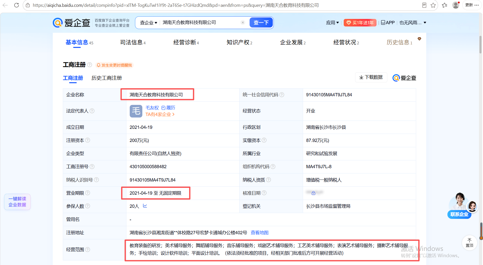Clear the search box with the X icon
This screenshot has width=483, height=265.
tap(243, 22)
